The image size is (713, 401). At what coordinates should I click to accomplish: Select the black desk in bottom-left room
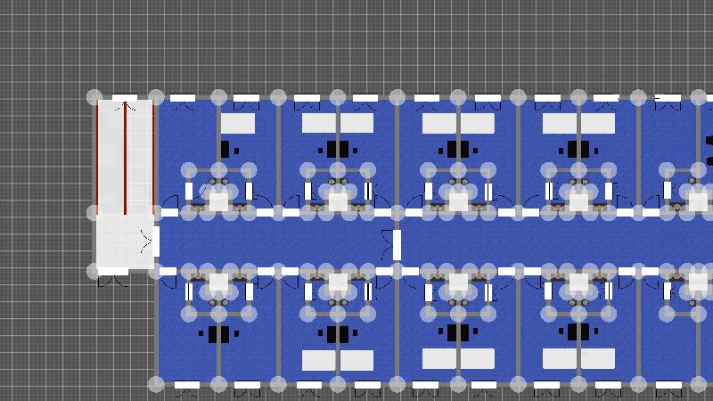tap(219, 334)
